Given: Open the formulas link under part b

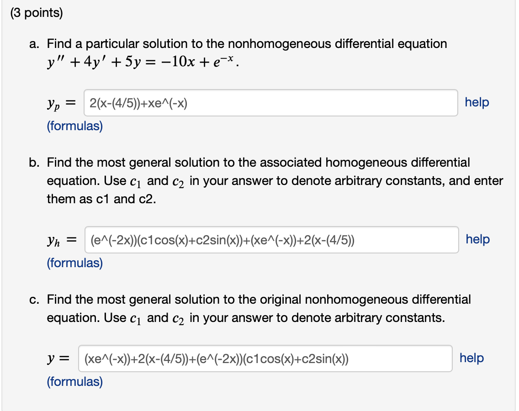Looking at the screenshot, I should (x=75, y=263).
